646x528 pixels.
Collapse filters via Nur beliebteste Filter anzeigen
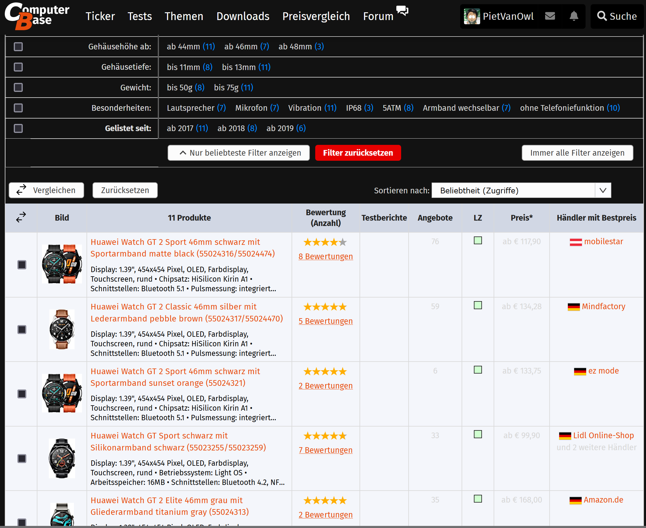[x=239, y=153]
